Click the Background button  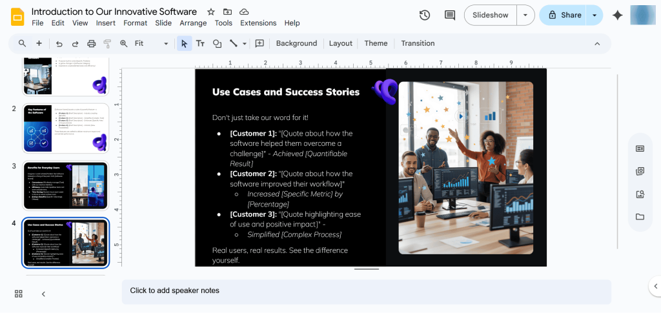[296, 44]
